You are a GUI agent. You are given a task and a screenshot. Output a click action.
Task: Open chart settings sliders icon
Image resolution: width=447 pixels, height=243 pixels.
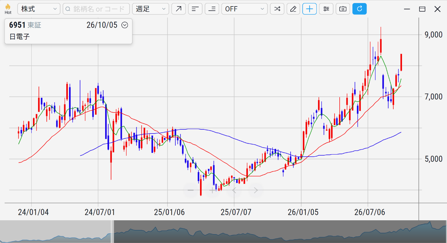coord(326,9)
